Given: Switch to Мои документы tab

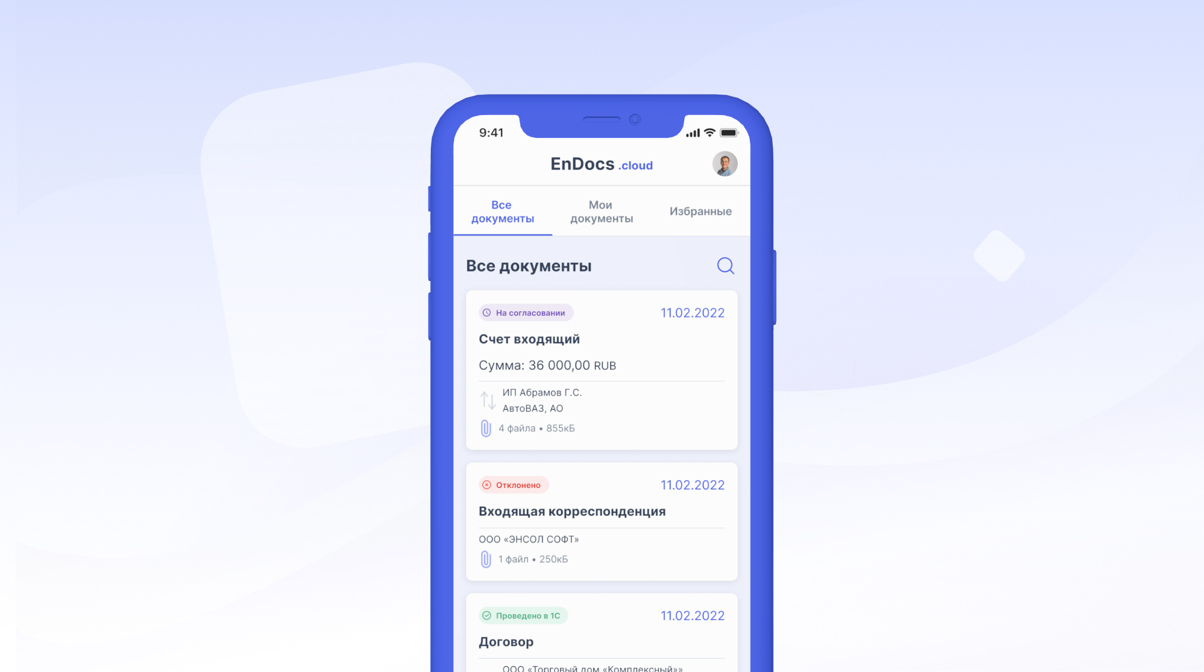Looking at the screenshot, I should [601, 211].
